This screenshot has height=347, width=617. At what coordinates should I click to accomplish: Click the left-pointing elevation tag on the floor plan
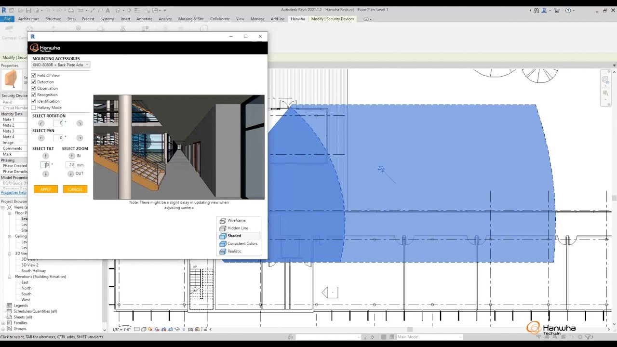coord(330,292)
